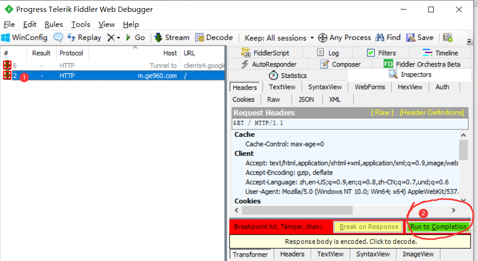Open the FiddlerScript tab
The image size is (478, 261).
click(265, 53)
